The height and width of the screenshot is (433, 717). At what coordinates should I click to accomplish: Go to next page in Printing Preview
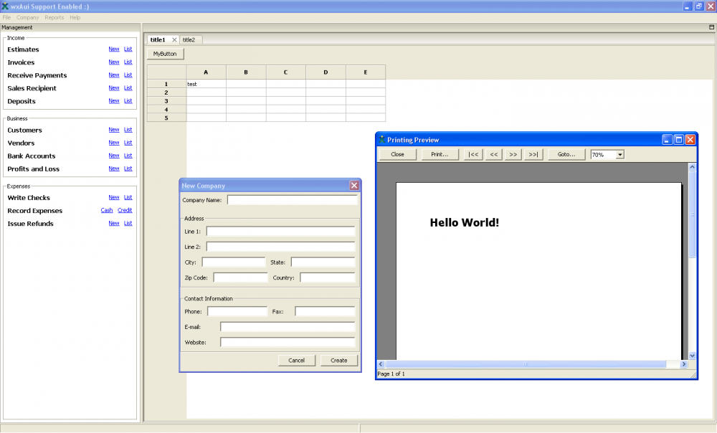pos(513,155)
